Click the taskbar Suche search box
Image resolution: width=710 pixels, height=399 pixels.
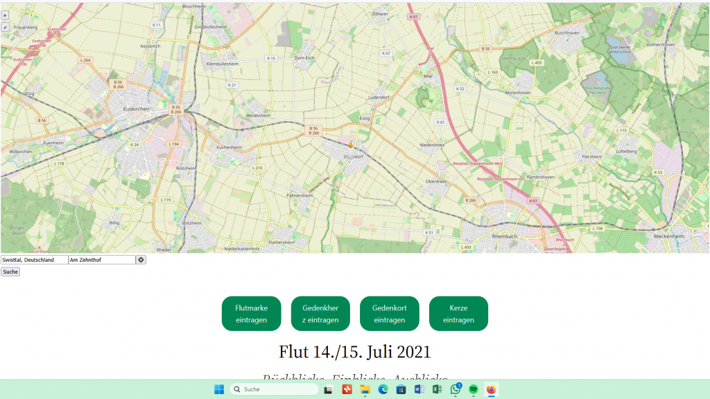pos(274,389)
